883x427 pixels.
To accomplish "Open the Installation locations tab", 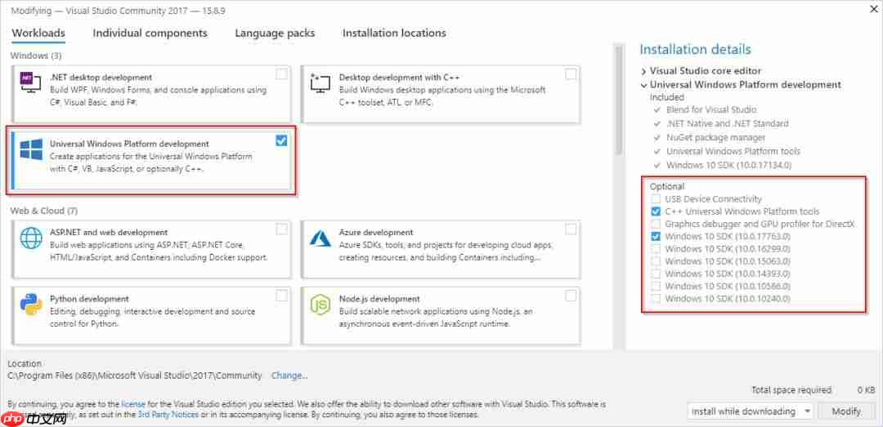I will [x=394, y=33].
